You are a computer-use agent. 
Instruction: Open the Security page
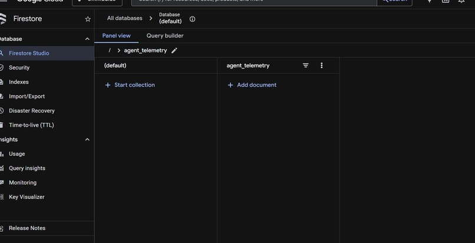click(x=47, y=68)
